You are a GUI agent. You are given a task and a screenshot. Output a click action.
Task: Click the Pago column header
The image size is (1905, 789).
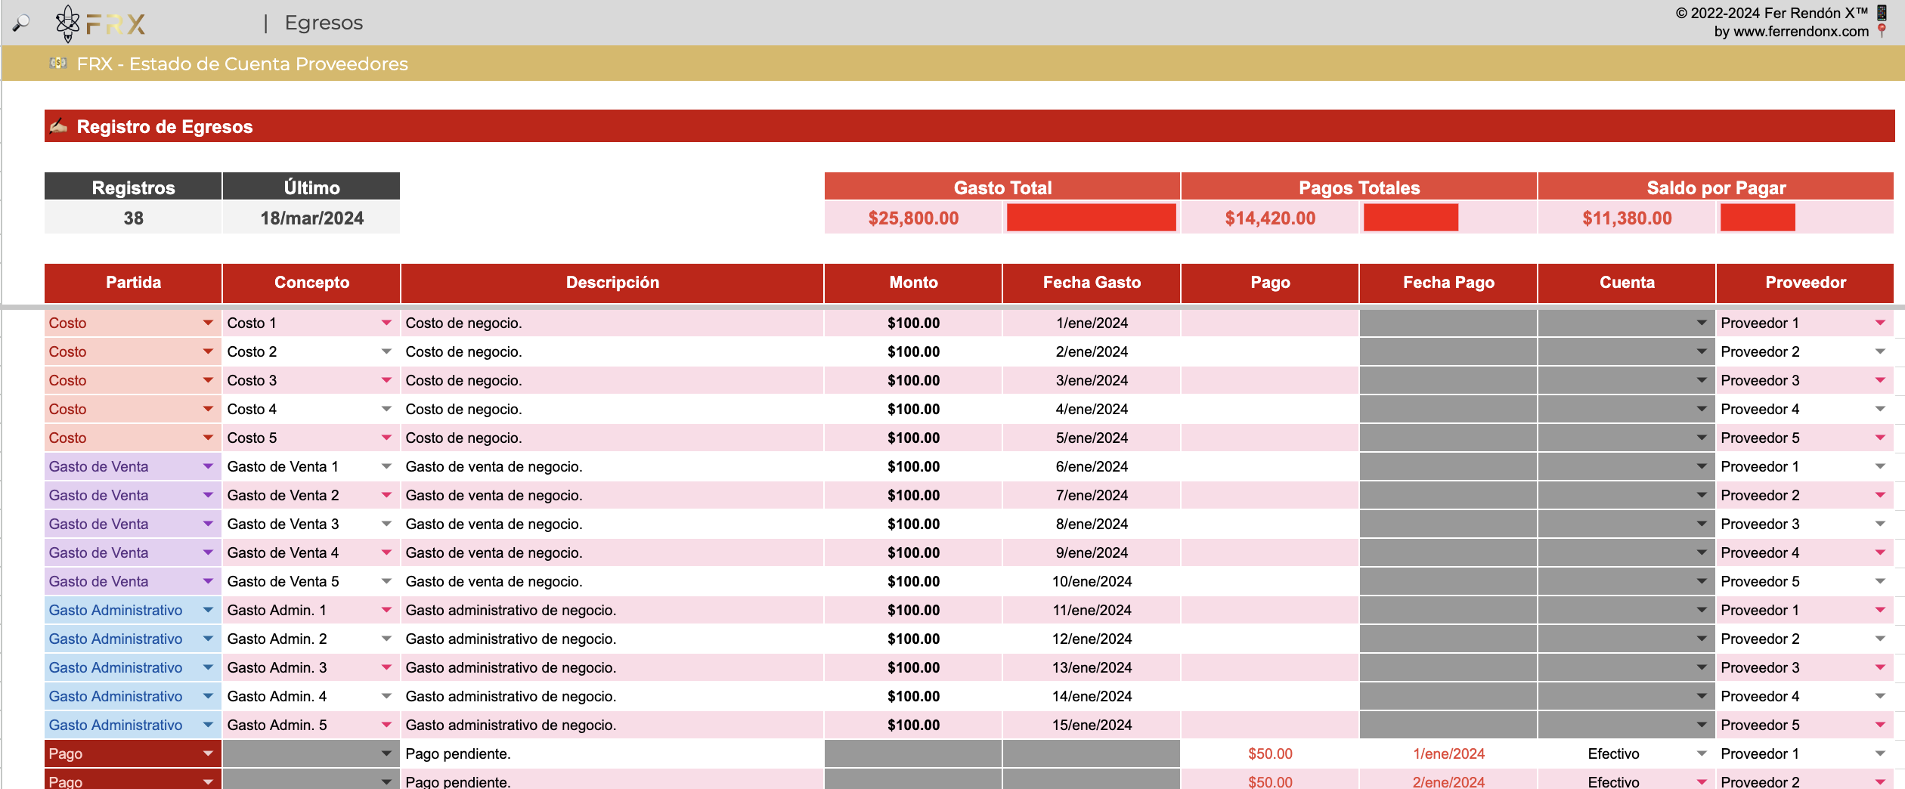coord(1270,283)
